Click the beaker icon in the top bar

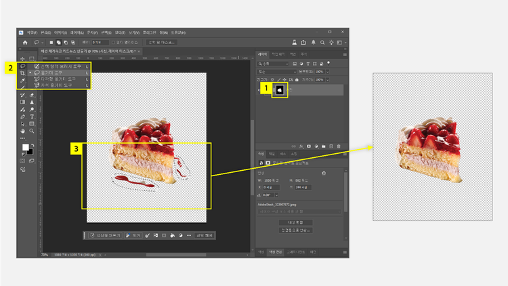point(294,43)
